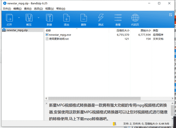Open the 编辑(E) menu
Viewport: 176px width, 128px height.
(x=17, y=9)
